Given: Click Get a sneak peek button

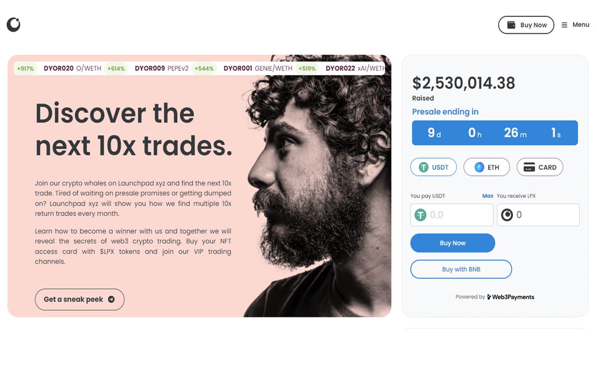Looking at the screenshot, I should [x=80, y=299].
